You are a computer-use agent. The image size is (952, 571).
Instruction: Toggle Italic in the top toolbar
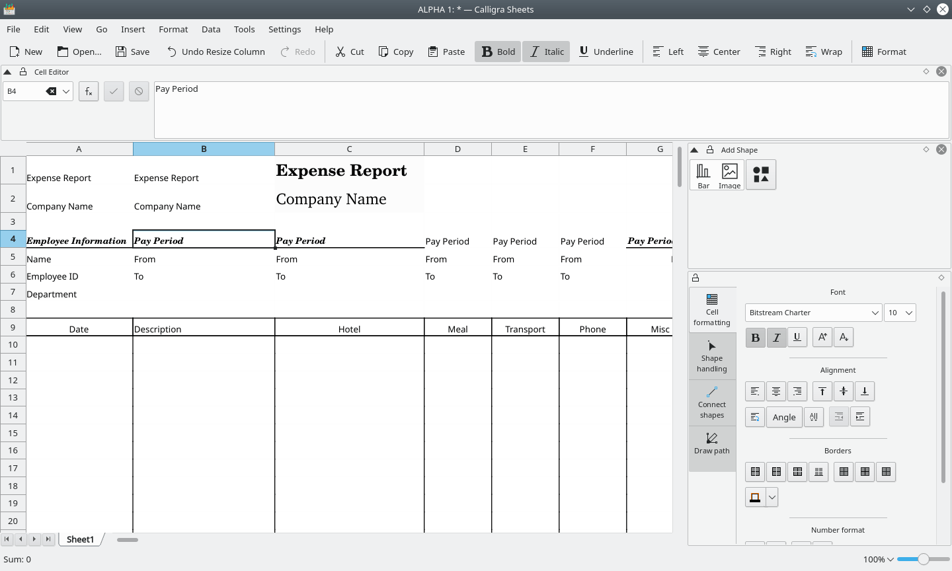click(546, 52)
